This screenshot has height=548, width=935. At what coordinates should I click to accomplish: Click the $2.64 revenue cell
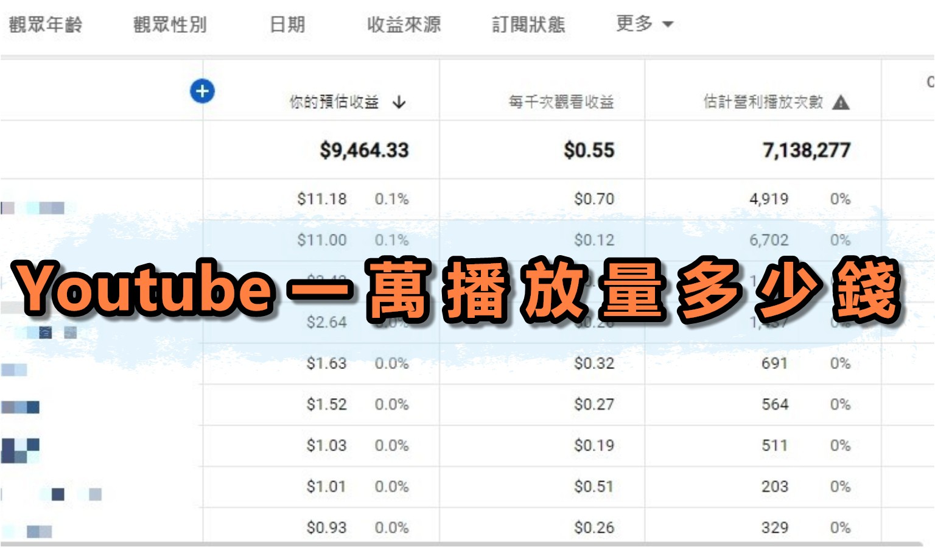326,322
